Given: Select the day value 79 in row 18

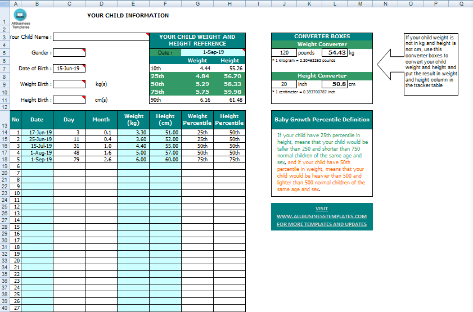Looking at the screenshot, I should click(x=69, y=160).
